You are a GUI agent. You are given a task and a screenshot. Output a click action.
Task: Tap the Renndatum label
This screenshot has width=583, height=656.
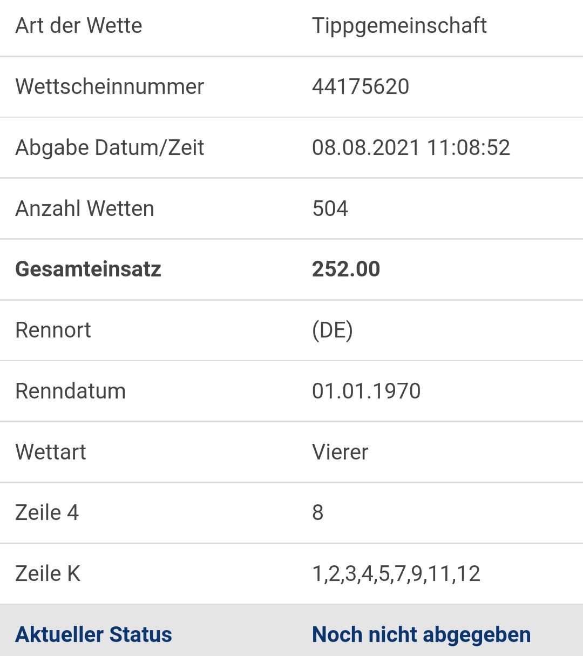tap(71, 391)
